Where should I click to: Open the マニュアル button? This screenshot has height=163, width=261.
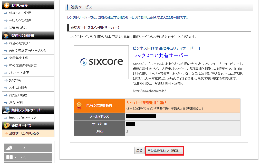pyautogui.click(x=28, y=157)
